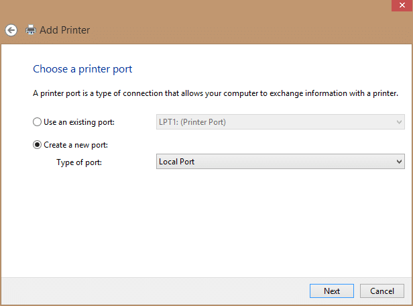Viewport: 413px width, 306px height.
Task: Expand the Local Port dropdown arrow
Action: coord(400,162)
